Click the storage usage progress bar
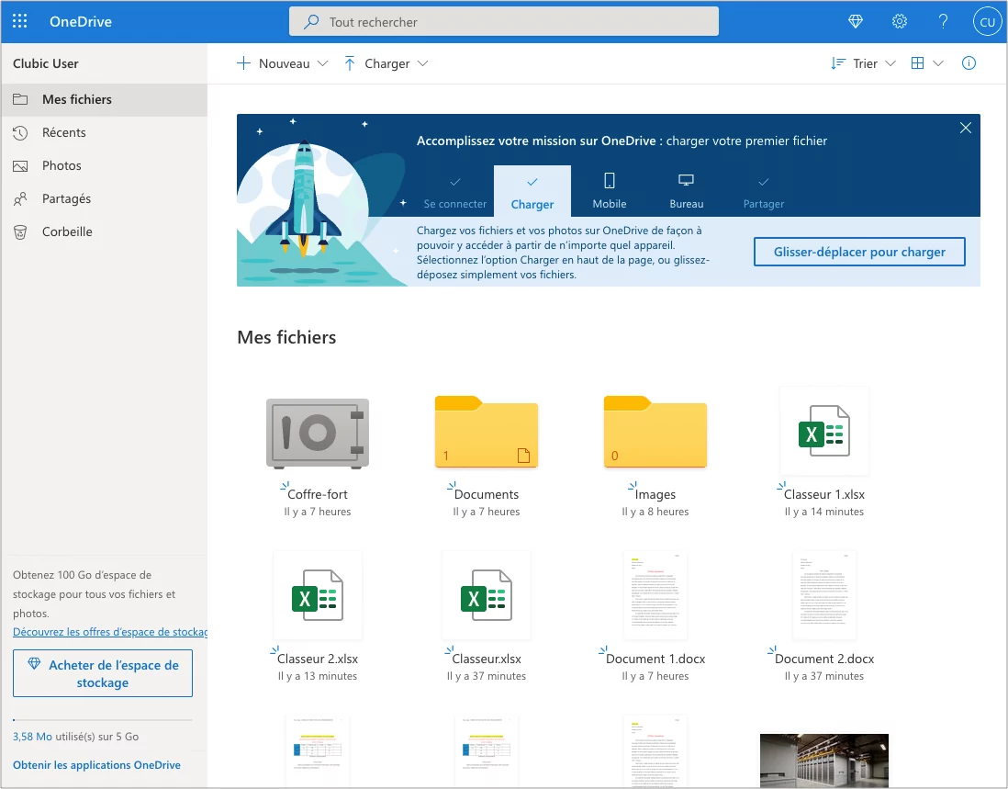 coord(103,719)
